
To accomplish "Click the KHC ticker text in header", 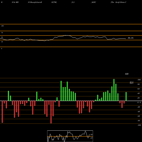I will coord(94,2).
